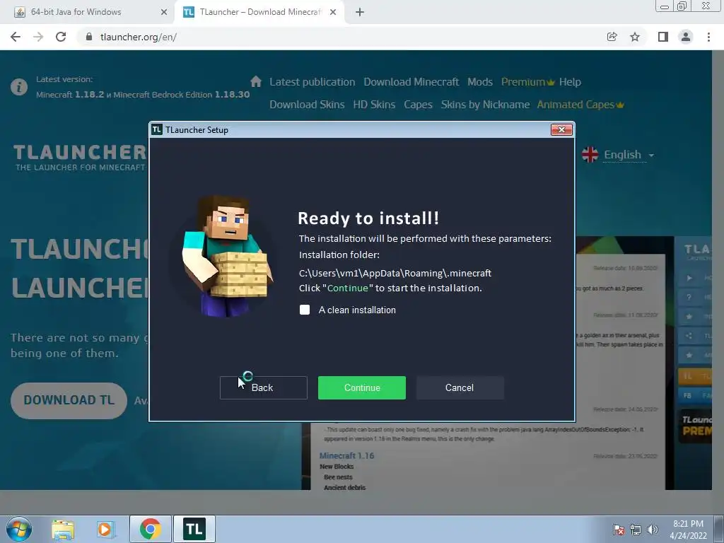The width and height of the screenshot is (724, 543).
Task: Open the Action Center flag icon
Action: pyautogui.click(x=619, y=530)
